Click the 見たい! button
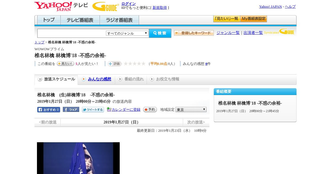Image resolution: width=331 pixels, height=174 pixels. pos(65,64)
